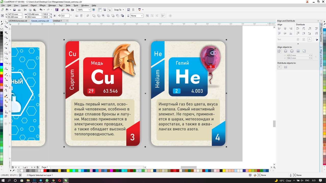Viewport: 326px width, 183px height.
Task: Toggle Align objects to Grid
Action: click(298, 51)
